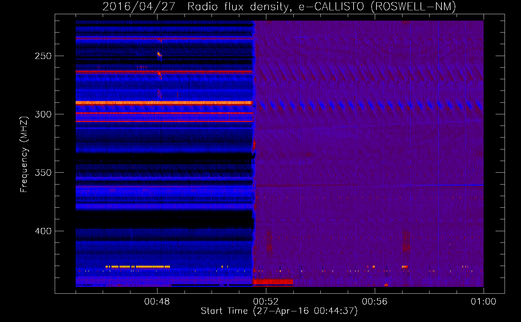The image size is (521, 322).
Task: Click the 00:48 time tick label
Action: pyautogui.click(x=157, y=302)
